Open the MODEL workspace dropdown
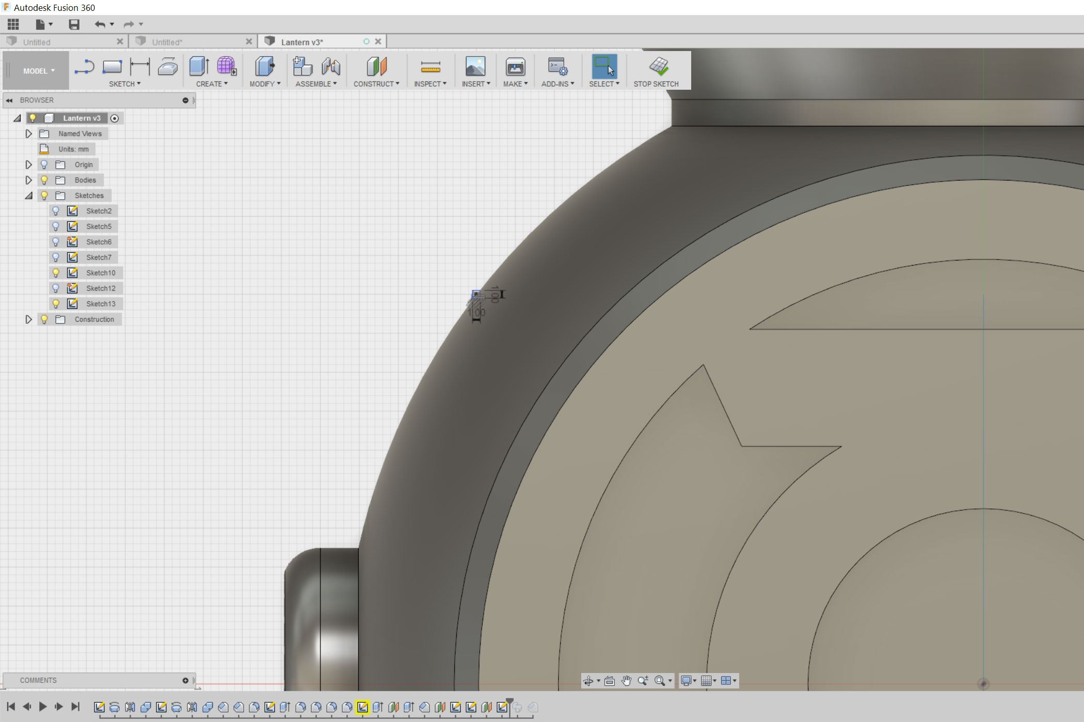 tap(38, 71)
